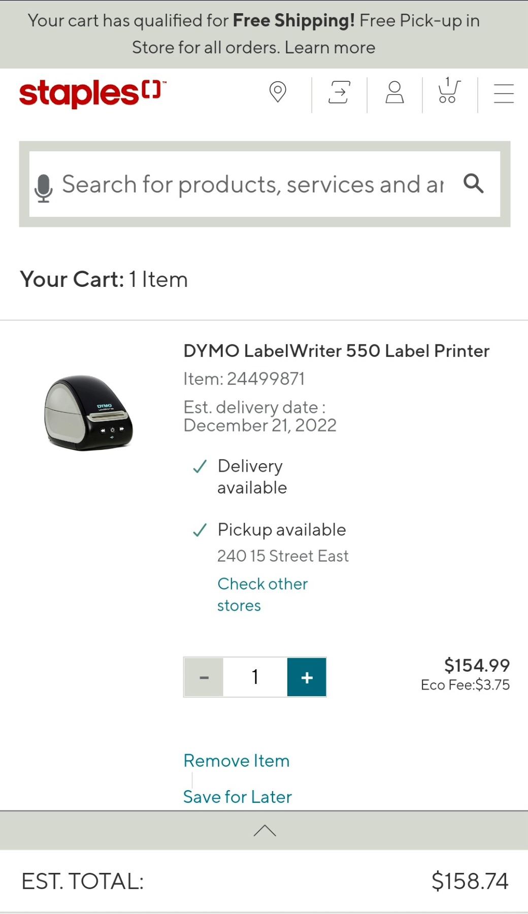
Task: Tap the Est. Total summary bar
Action: tap(264, 882)
